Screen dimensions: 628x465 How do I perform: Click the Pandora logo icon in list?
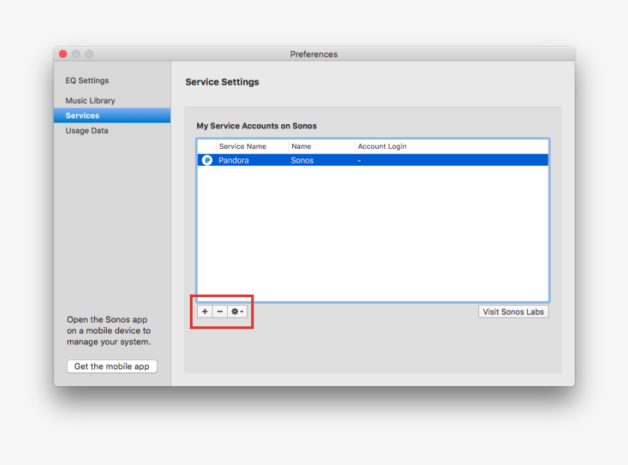pos(207,160)
